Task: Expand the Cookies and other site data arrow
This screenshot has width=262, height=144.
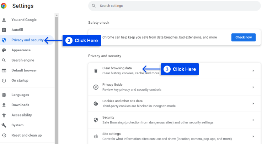Action: [253, 104]
